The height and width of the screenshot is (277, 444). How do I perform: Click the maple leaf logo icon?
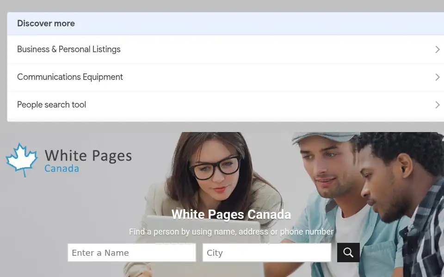tap(22, 159)
